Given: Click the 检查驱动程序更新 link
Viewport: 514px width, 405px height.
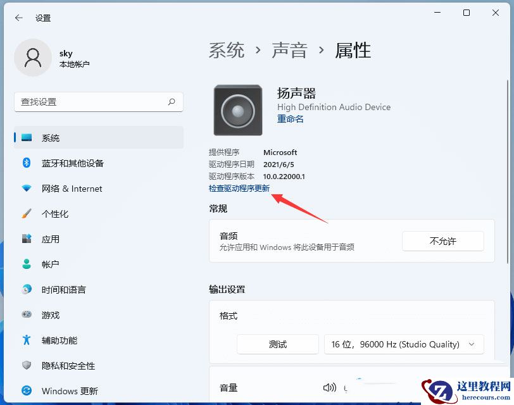Looking at the screenshot, I should coord(239,188).
